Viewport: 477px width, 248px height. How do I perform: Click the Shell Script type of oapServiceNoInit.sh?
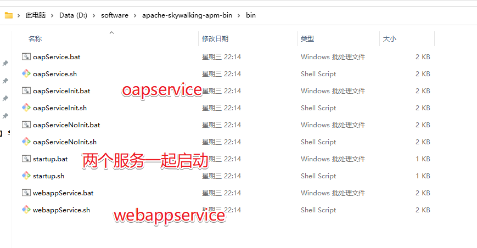pyautogui.click(x=318, y=142)
